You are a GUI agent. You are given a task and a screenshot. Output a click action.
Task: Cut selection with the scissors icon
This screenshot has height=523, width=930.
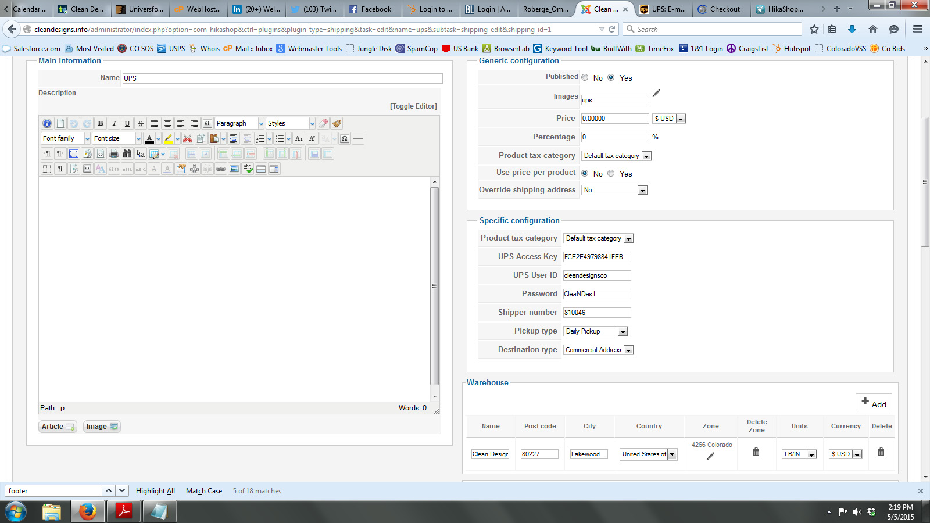tap(187, 138)
